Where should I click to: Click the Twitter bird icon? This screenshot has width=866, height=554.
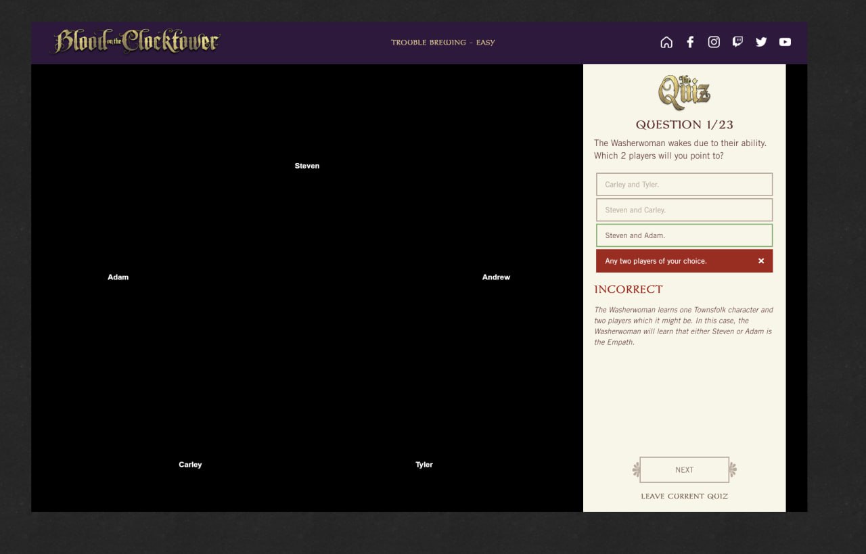point(761,42)
